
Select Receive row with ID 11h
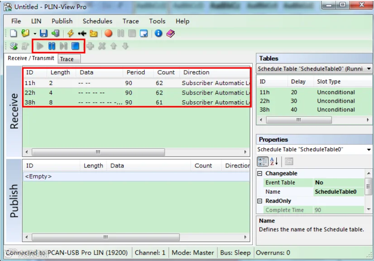[x=136, y=83]
